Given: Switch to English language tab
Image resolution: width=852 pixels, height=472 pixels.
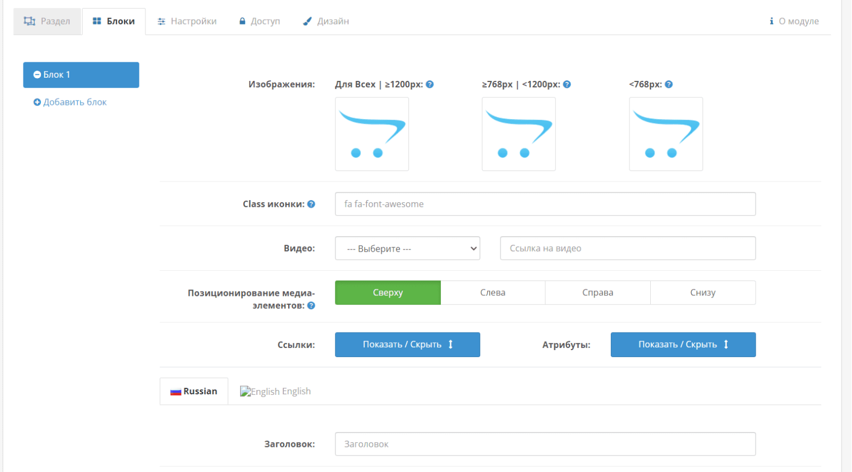Looking at the screenshot, I should (275, 392).
